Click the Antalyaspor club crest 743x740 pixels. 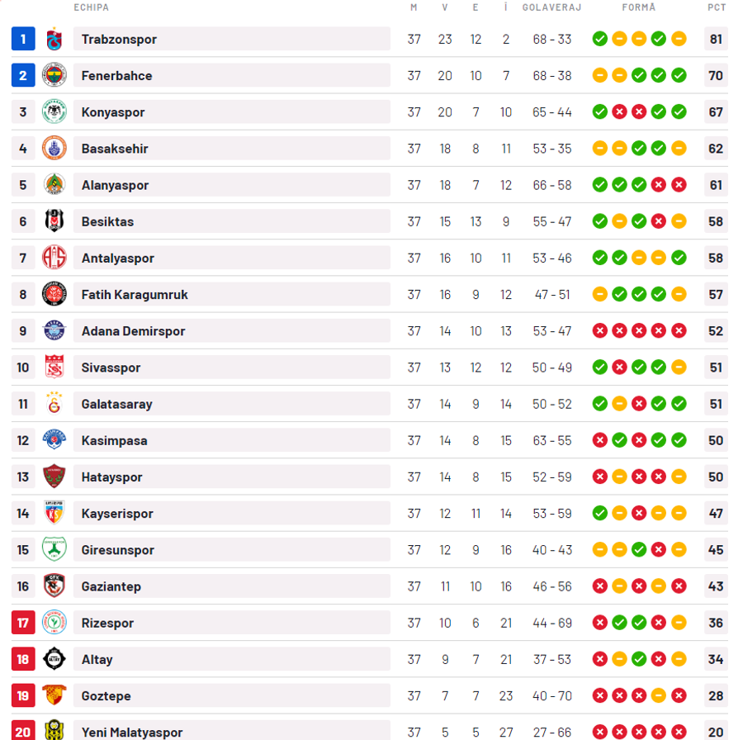click(54, 258)
